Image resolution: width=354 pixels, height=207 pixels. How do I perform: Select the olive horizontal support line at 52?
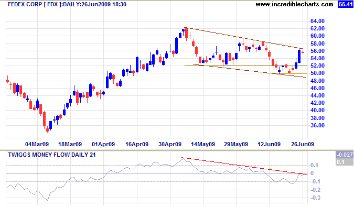click(x=246, y=66)
